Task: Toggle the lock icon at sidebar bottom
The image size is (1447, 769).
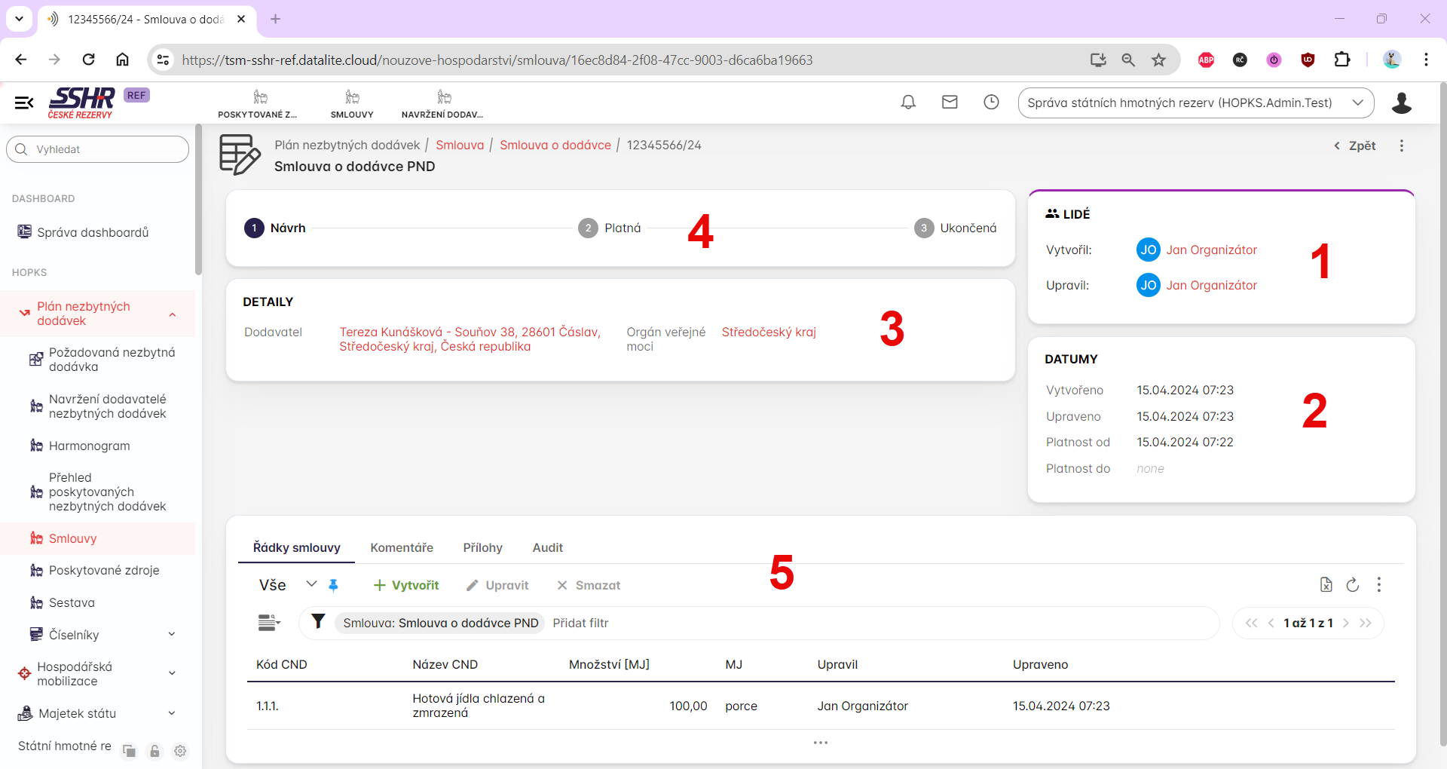Action: (154, 751)
